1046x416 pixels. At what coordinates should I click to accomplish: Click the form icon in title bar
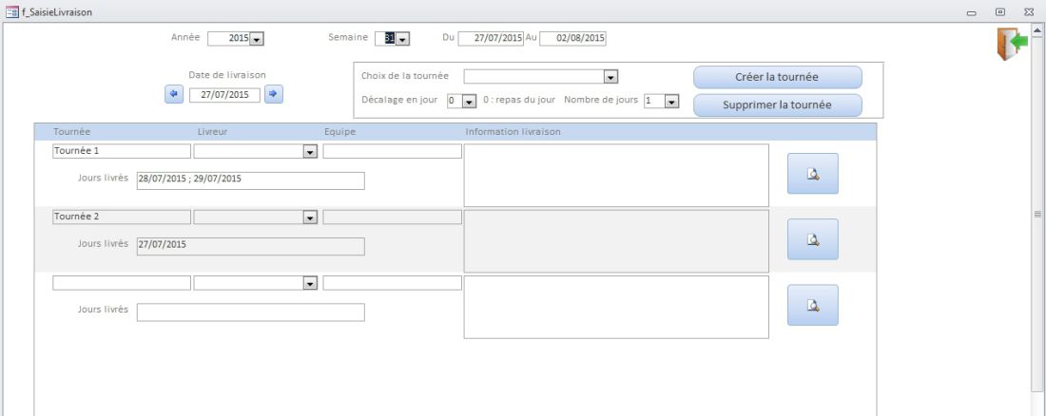pos(11,11)
